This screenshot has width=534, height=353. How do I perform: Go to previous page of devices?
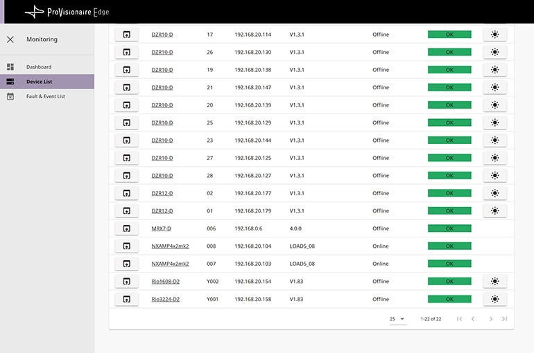[473, 319]
